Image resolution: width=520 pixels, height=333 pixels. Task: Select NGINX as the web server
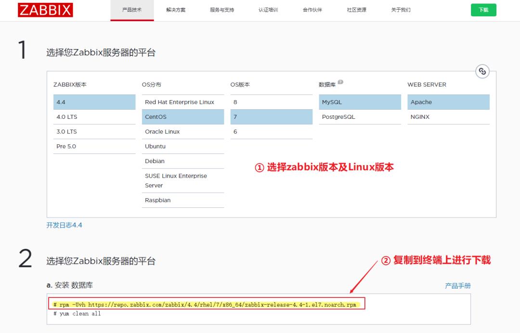448,116
